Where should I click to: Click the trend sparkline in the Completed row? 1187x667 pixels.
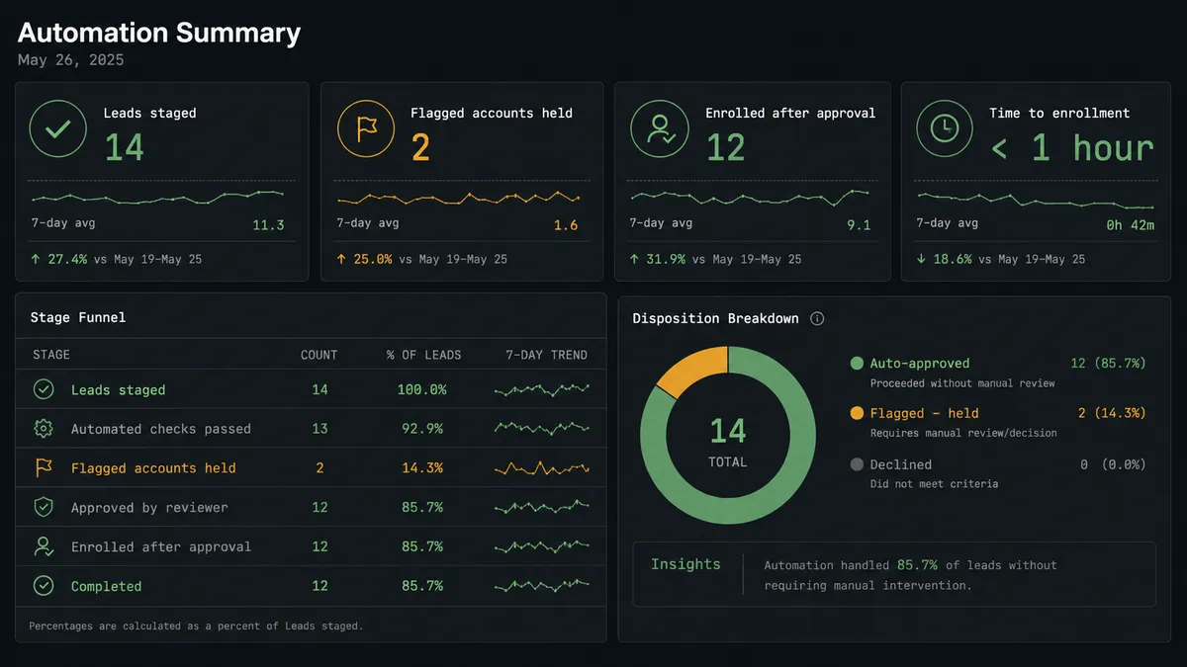tap(542, 585)
